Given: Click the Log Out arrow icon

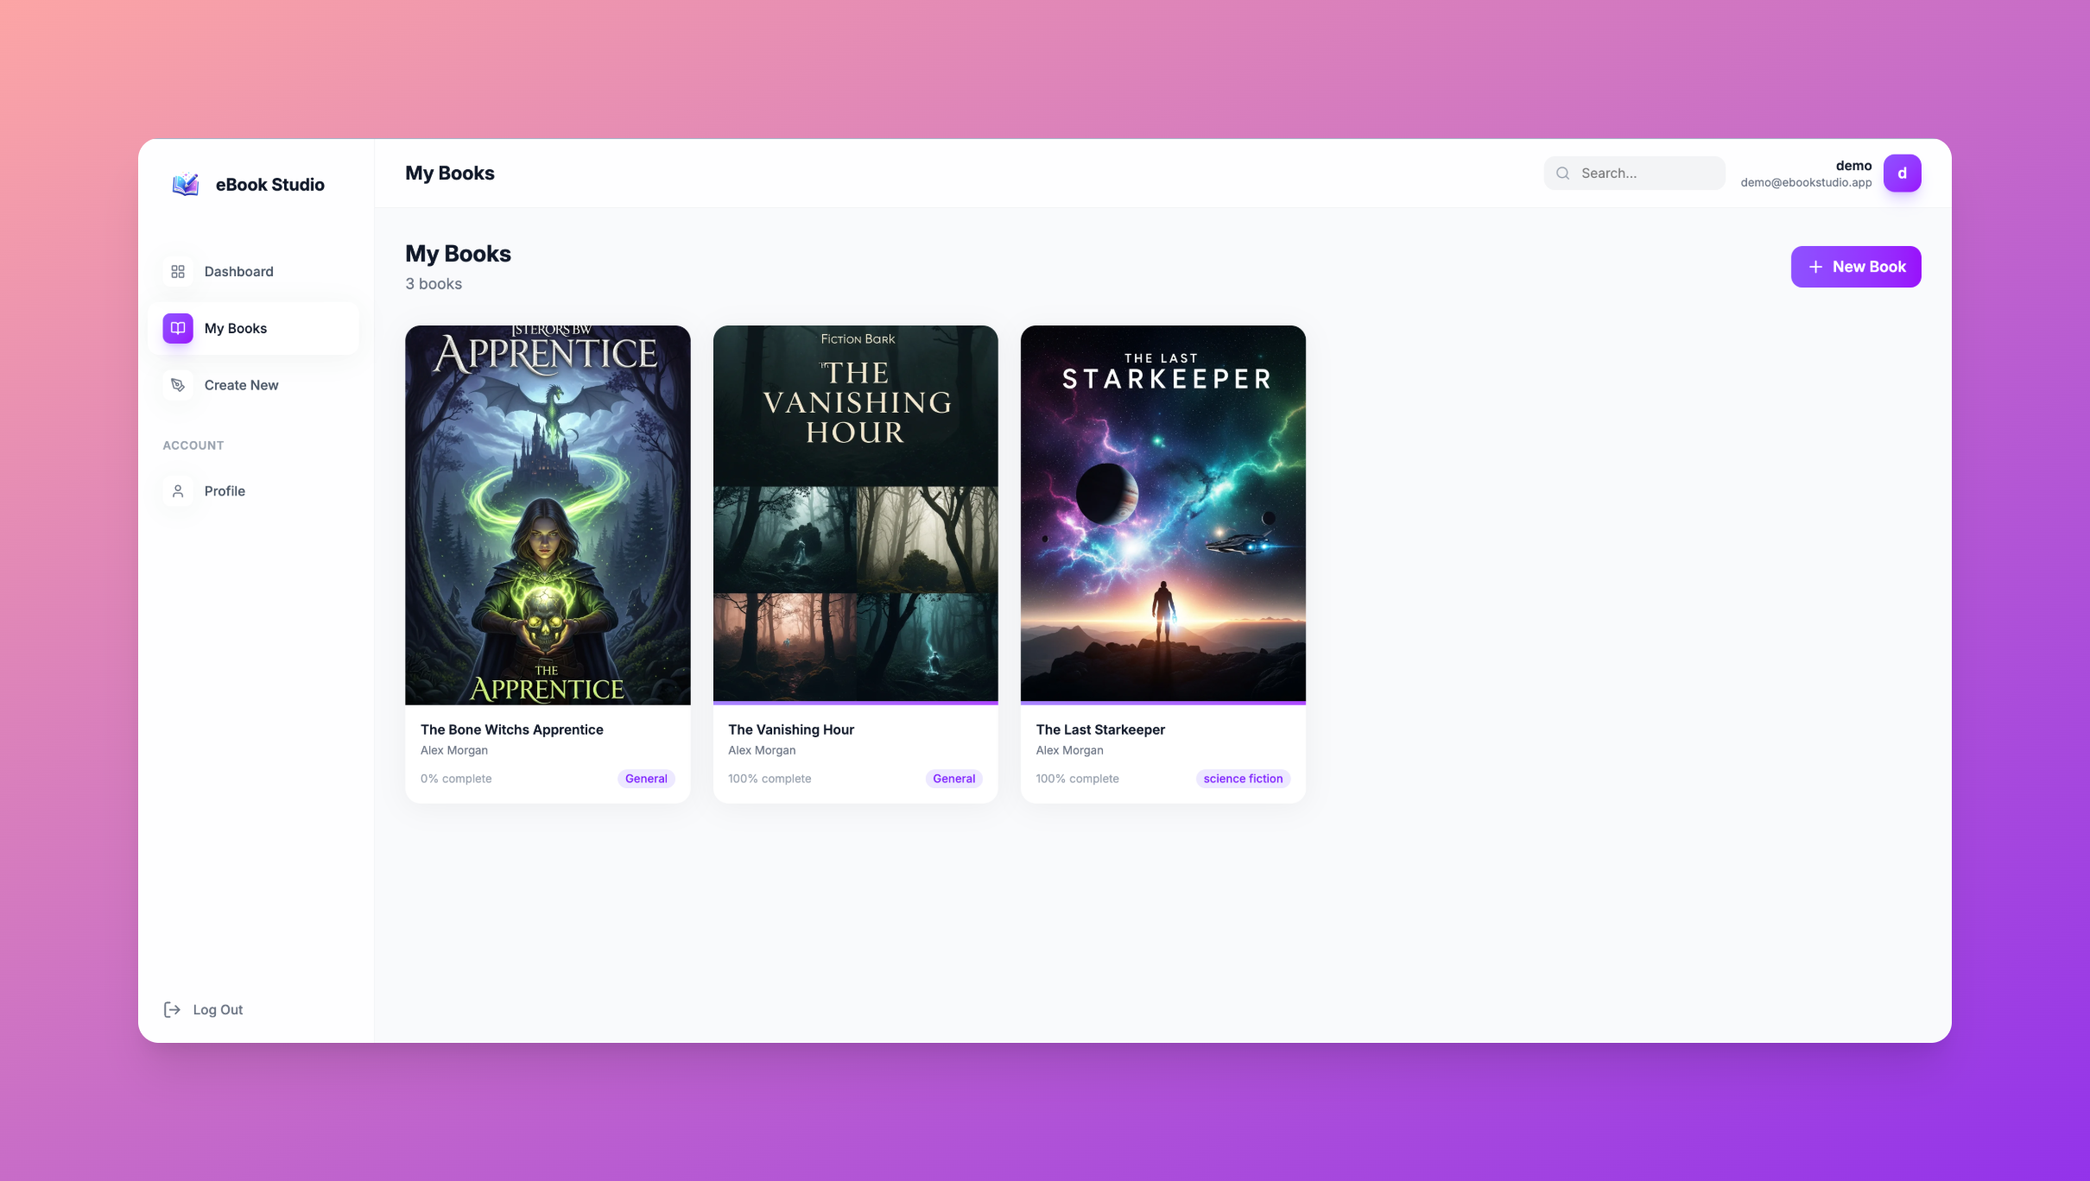Looking at the screenshot, I should coord(171,1008).
